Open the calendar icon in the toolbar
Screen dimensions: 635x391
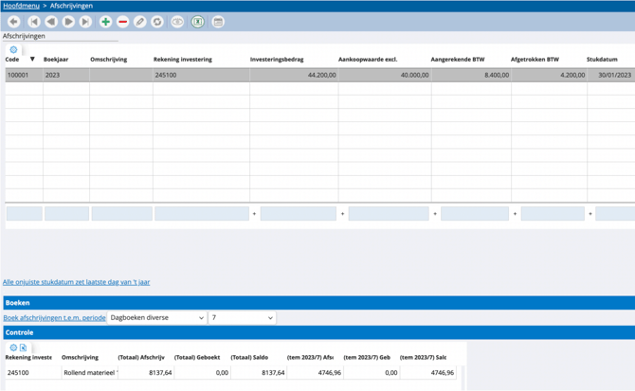(x=218, y=22)
